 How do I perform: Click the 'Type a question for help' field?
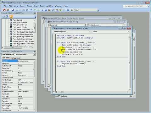tap(135, 6)
